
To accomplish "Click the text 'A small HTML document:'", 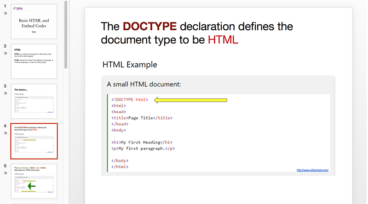I will 144,84.
